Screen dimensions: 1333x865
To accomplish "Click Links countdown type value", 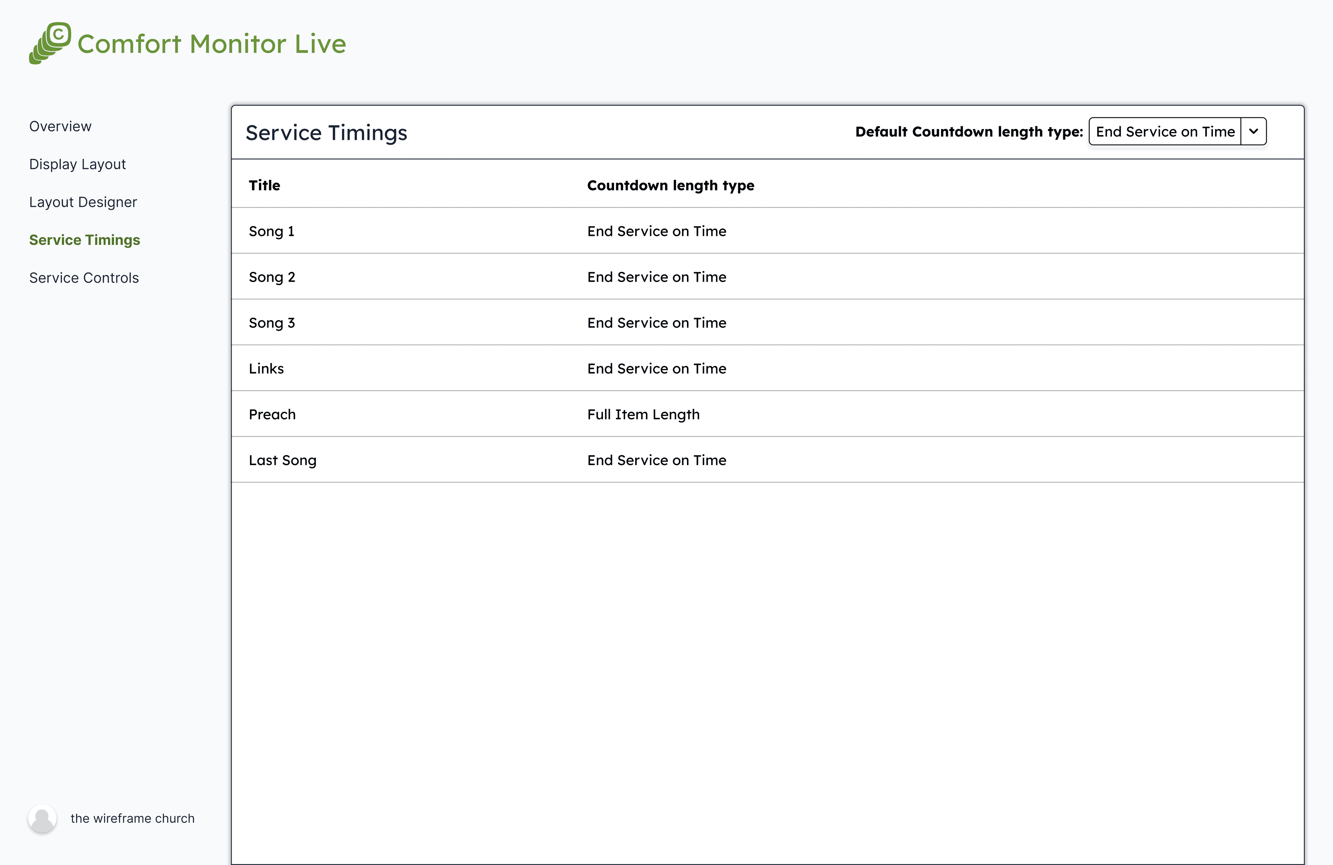I will tap(656, 369).
